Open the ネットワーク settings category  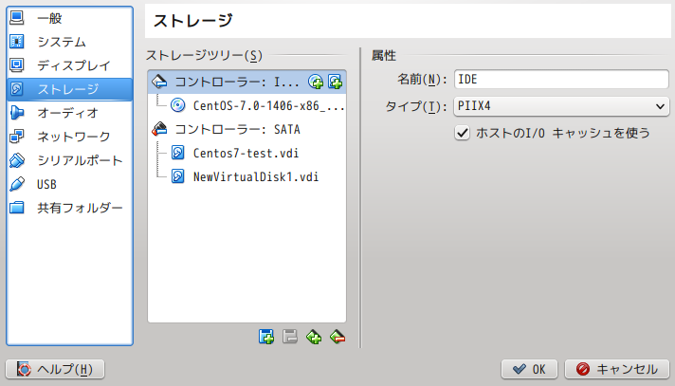coord(69,137)
